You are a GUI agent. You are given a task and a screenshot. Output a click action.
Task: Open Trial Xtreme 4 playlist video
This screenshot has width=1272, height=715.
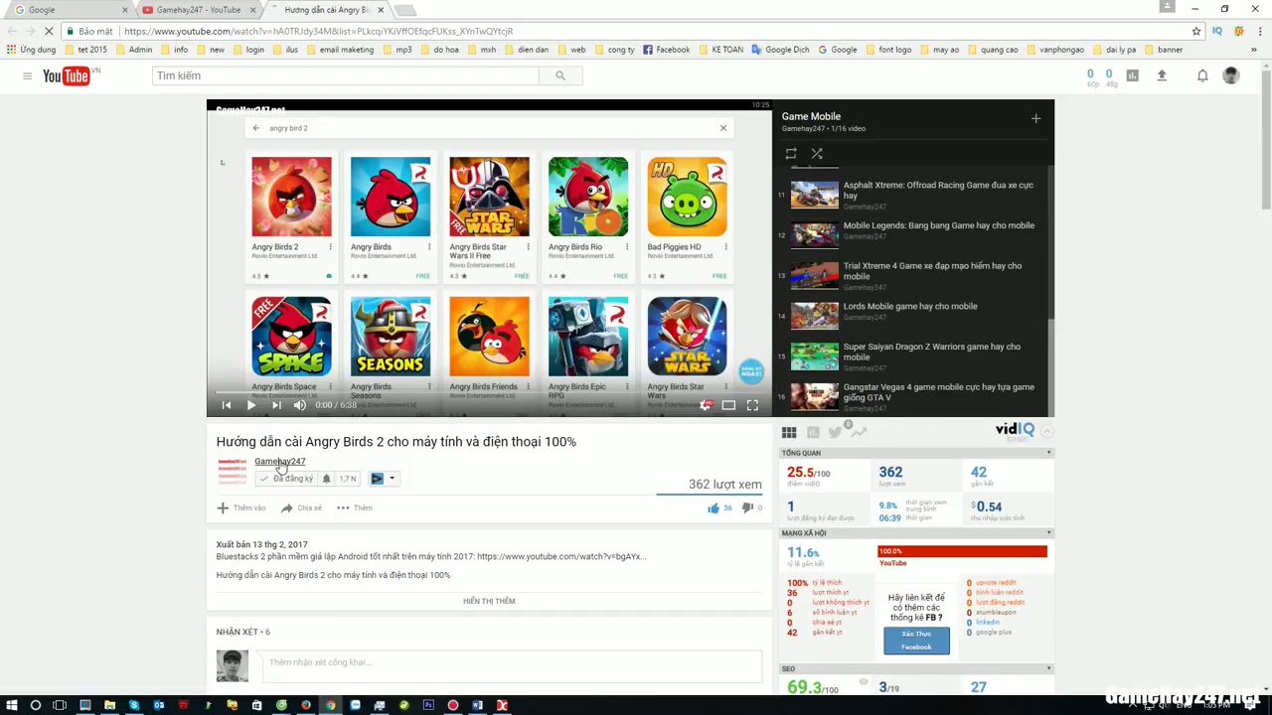pos(912,275)
